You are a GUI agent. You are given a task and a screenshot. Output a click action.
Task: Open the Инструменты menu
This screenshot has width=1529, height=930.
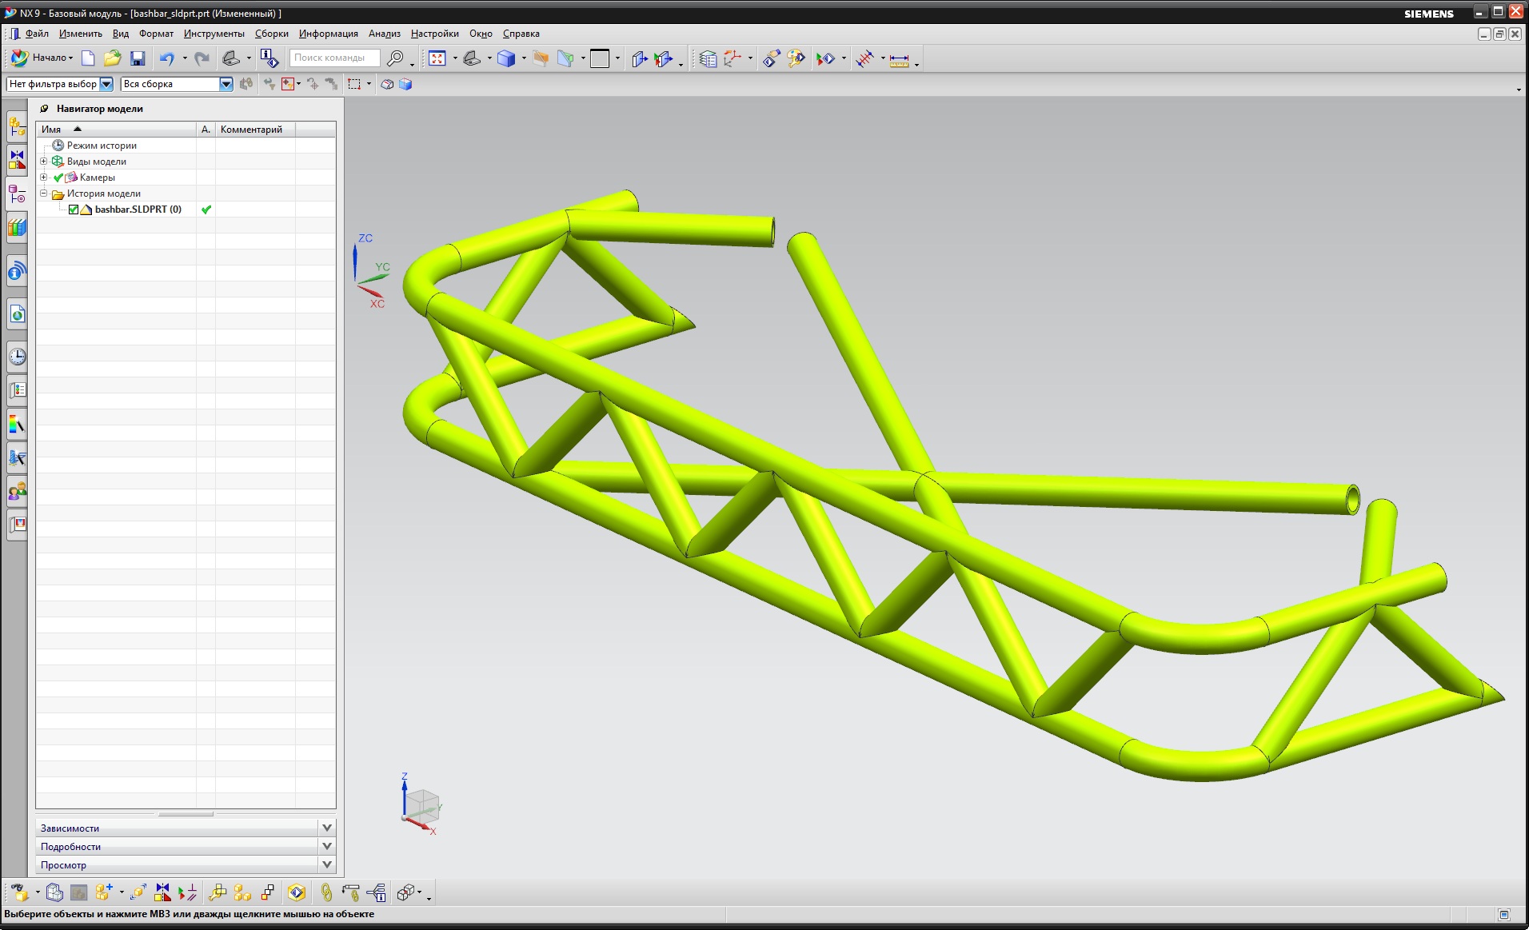[214, 34]
